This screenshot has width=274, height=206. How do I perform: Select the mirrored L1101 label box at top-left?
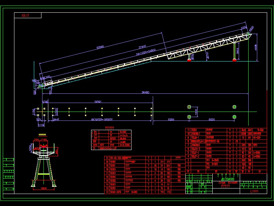28,15
